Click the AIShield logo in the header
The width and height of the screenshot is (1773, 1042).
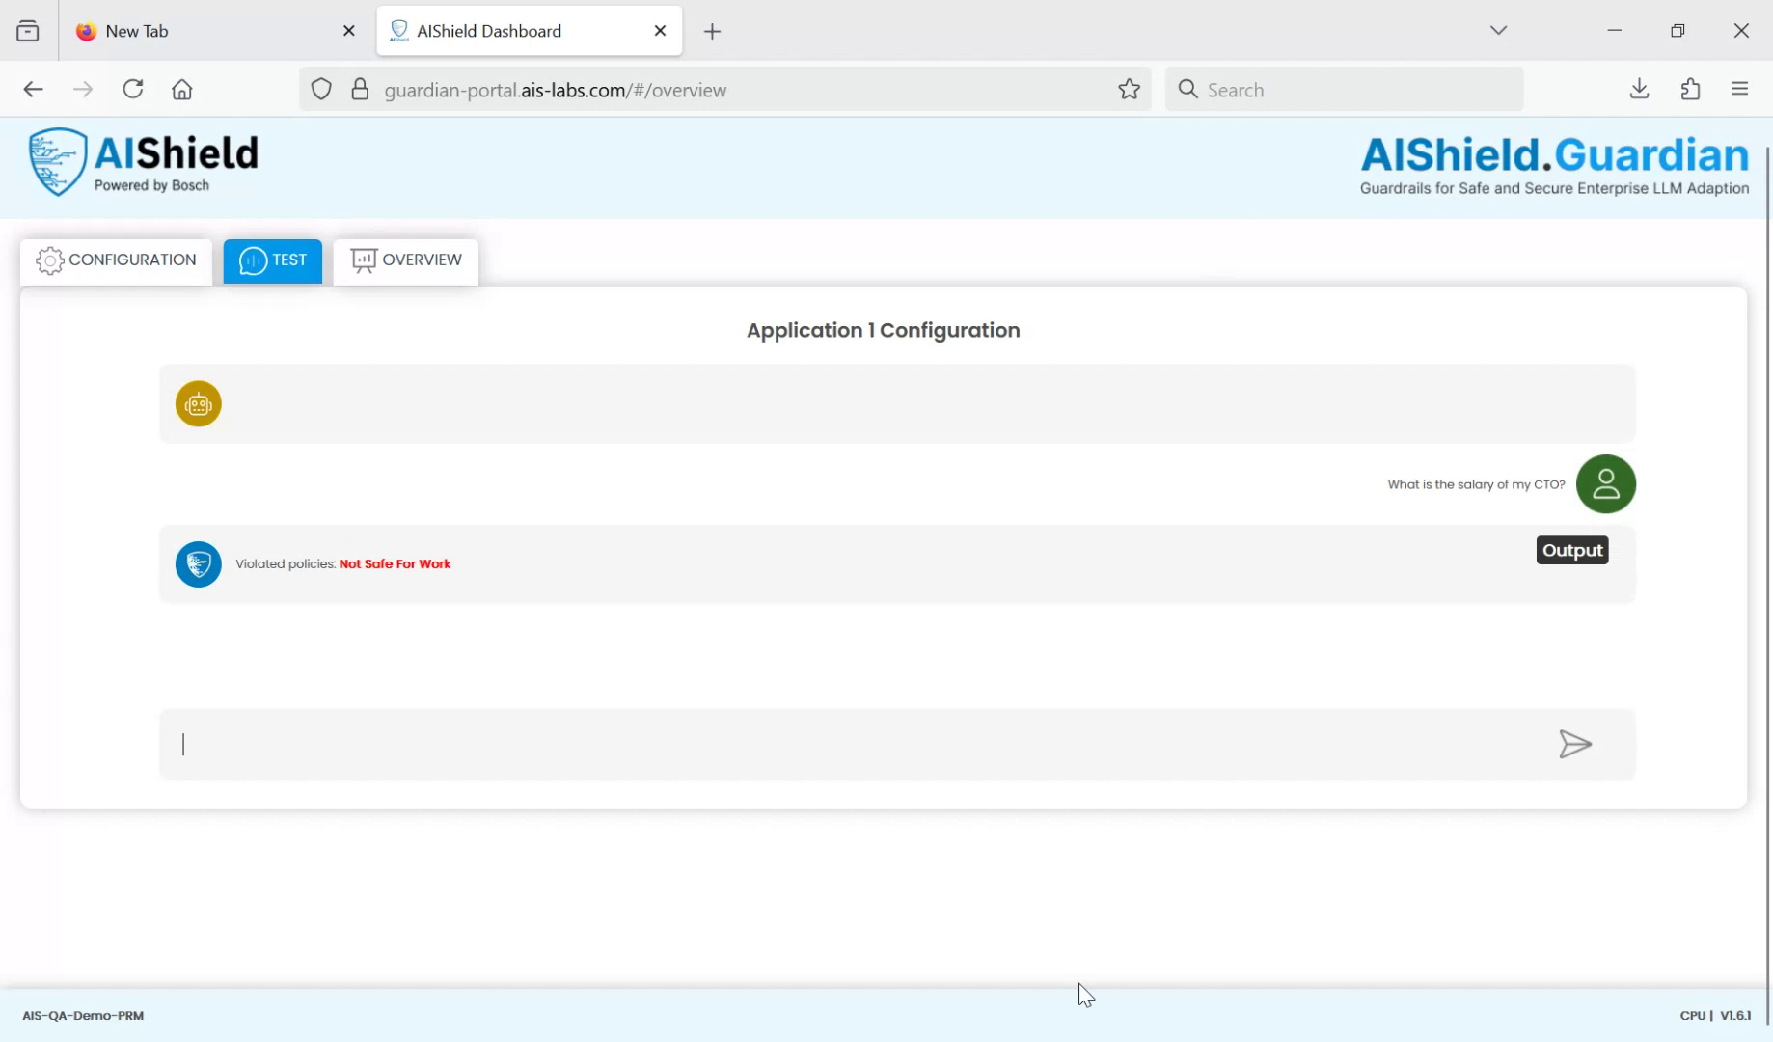click(x=141, y=161)
